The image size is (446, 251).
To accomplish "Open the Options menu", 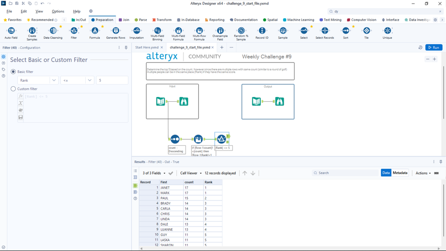I will point(58,11).
